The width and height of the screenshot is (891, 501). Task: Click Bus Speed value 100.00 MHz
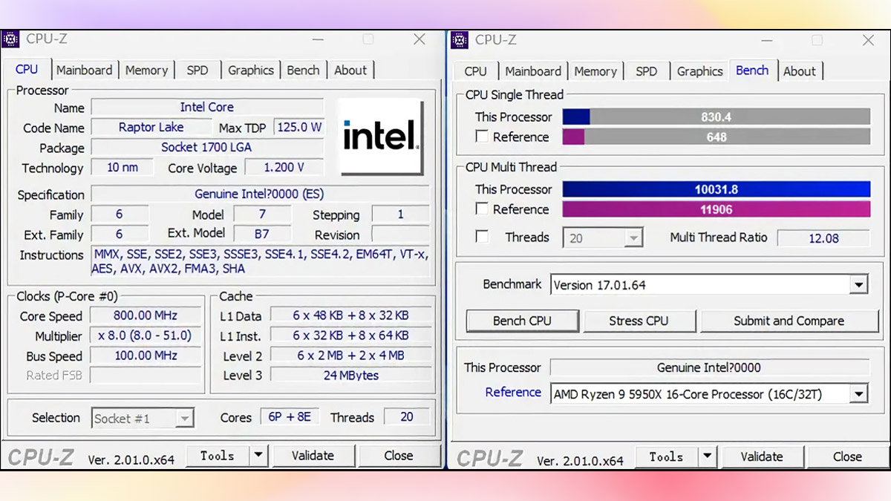click(x=146, y=356)
